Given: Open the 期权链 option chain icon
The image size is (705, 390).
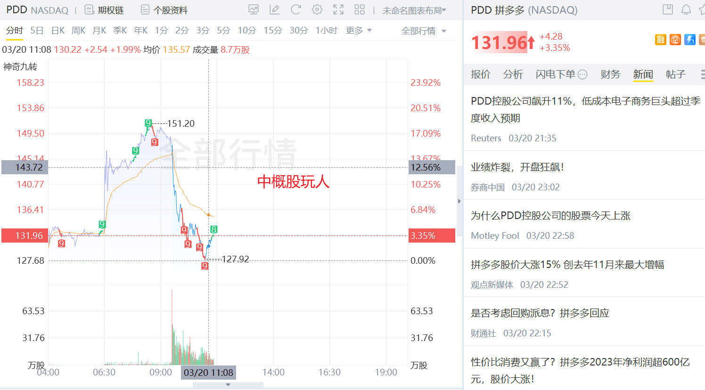Looking at the screenshot, I should (89, 10).
